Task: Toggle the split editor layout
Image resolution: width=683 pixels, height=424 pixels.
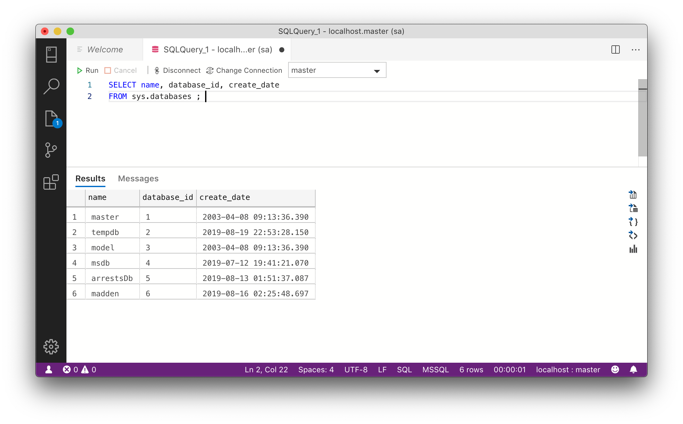Action: (x=615, y=49)
